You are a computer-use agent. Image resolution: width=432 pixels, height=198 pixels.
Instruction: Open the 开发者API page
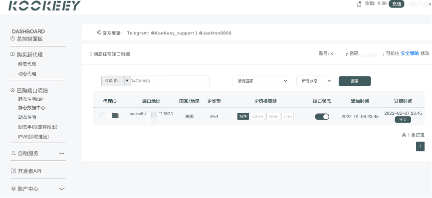pyautogui.click(x=29, y=171)
